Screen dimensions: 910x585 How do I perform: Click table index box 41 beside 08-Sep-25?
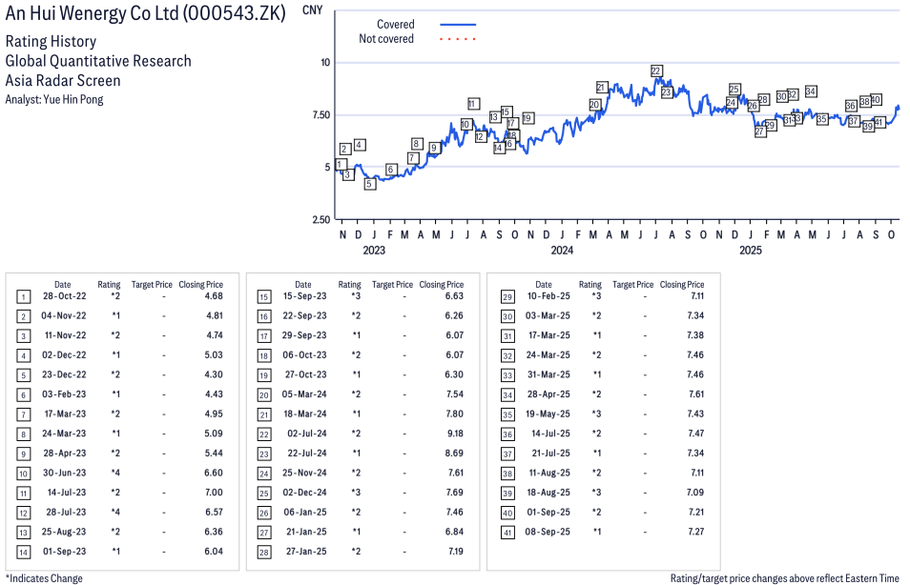(505, 532)
